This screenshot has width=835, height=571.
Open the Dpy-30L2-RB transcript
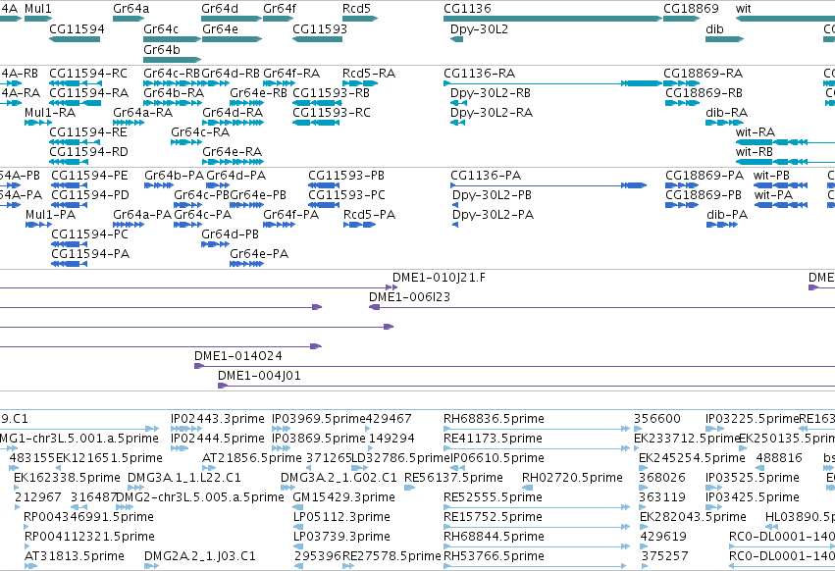[457, 103]
